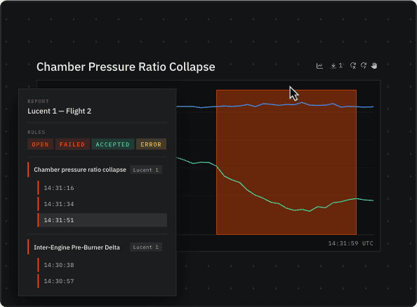Reset the X axis zoom
The image size is (417, 307).
353,66
